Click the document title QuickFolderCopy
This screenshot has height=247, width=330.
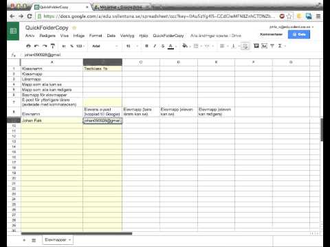coord(47,27)
